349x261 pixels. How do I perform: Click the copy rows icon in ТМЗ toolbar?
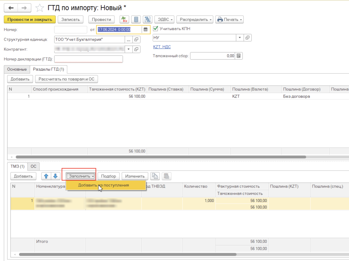tap(155, 176)
